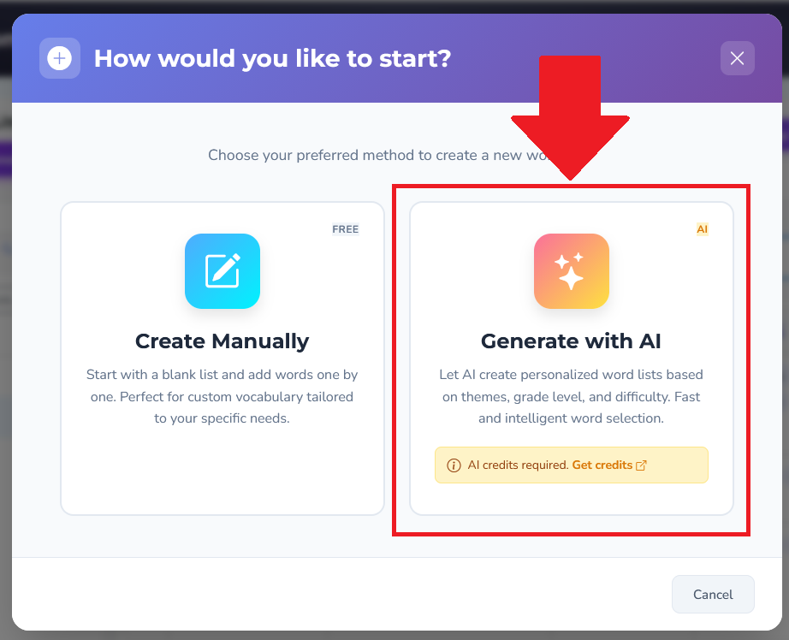Click the orange sparkle AI generation icon
The image size is (789, 640).
point(571,271)
